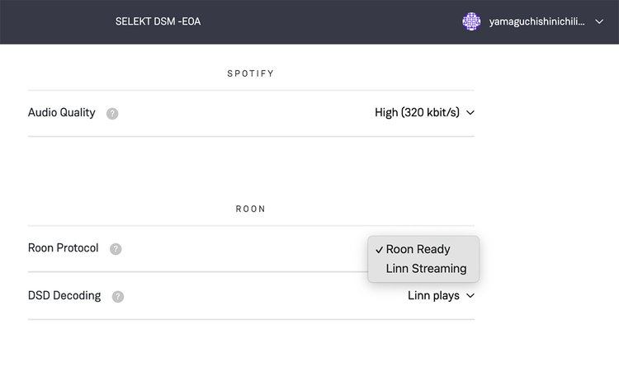Click the user avatar in header
Viewport: 619px width, 381px height.
[x=471, y=21]
